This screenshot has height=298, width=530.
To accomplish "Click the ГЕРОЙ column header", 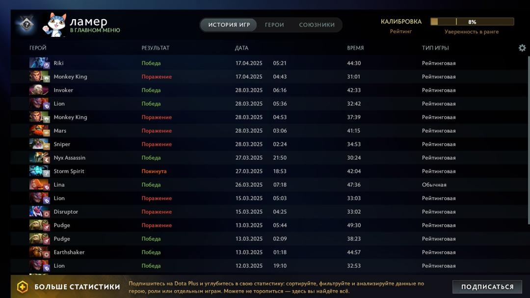I will (x=38, y=48).
